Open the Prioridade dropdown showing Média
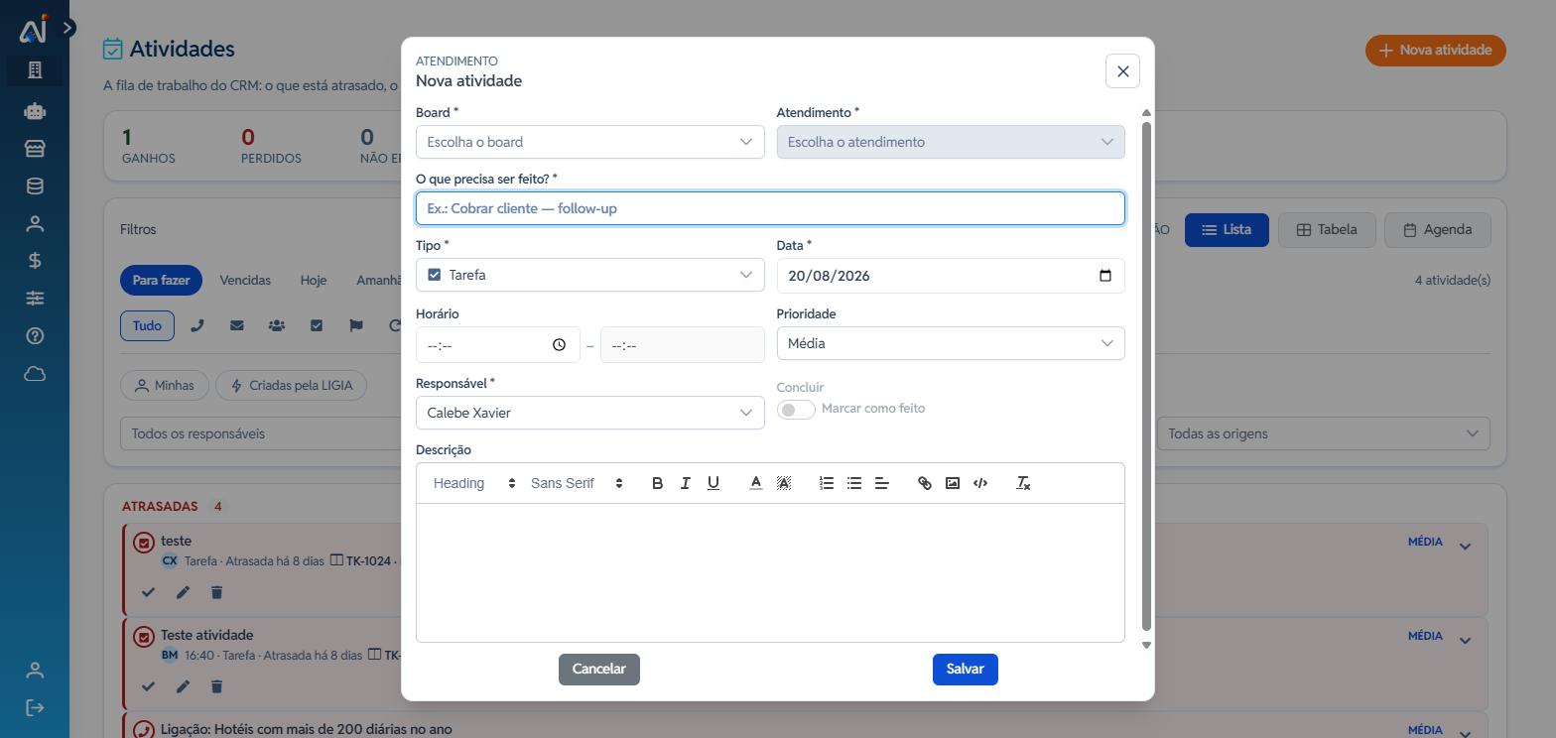The height and width of the screenshot is (738, 1556). [x=951, y=343]
